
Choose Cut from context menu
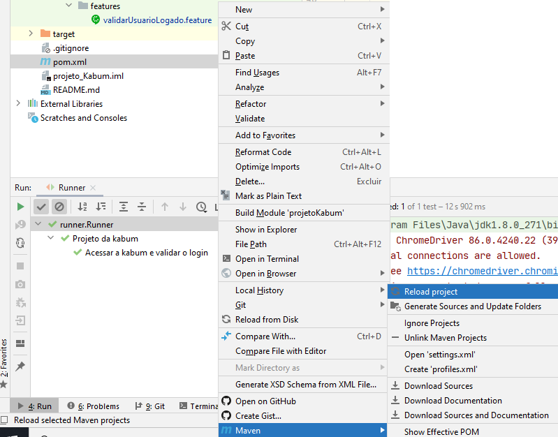[304, 27]
